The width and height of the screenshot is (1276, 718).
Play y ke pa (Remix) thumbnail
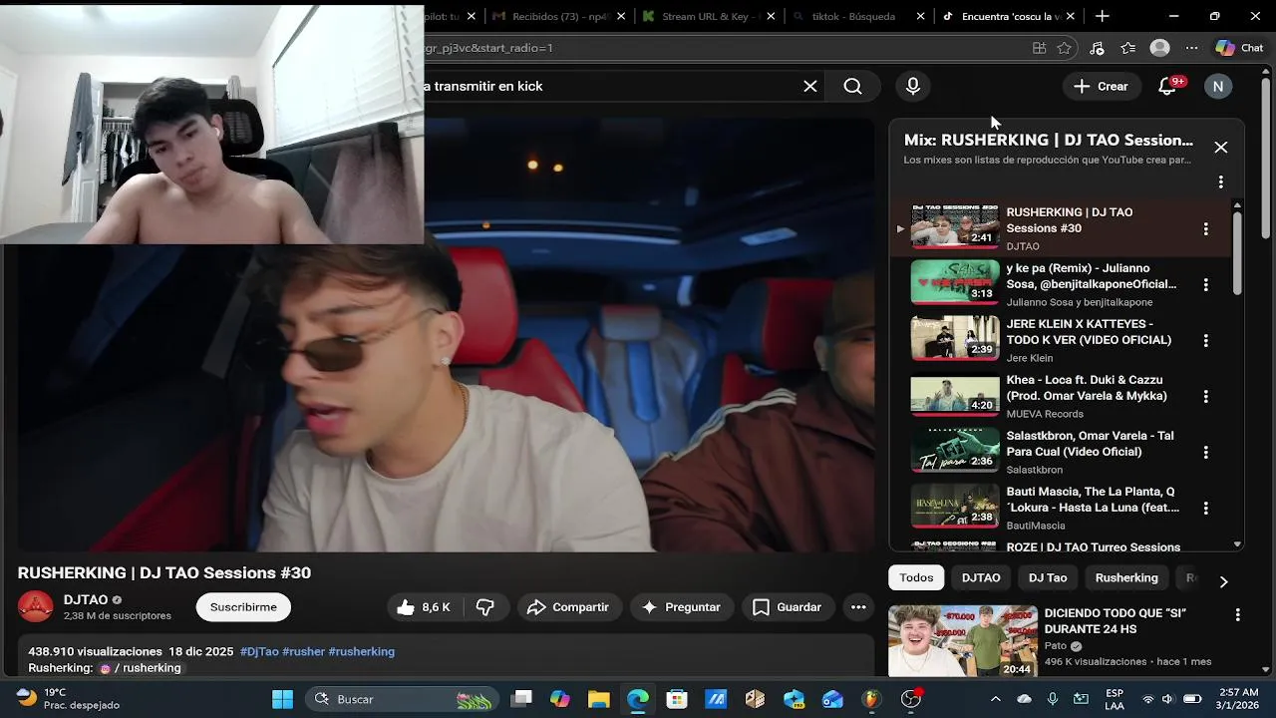tap(955, 282)
